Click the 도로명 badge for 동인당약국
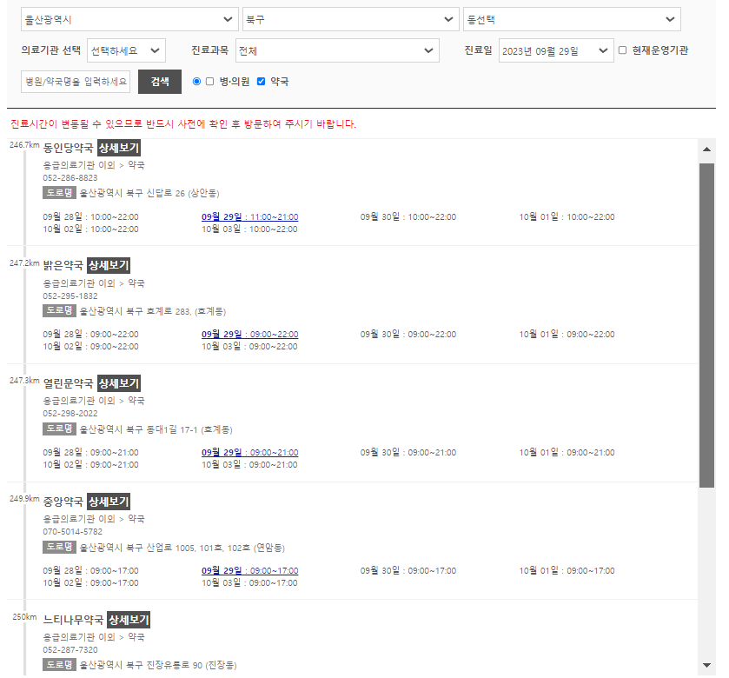 point(59,192)
